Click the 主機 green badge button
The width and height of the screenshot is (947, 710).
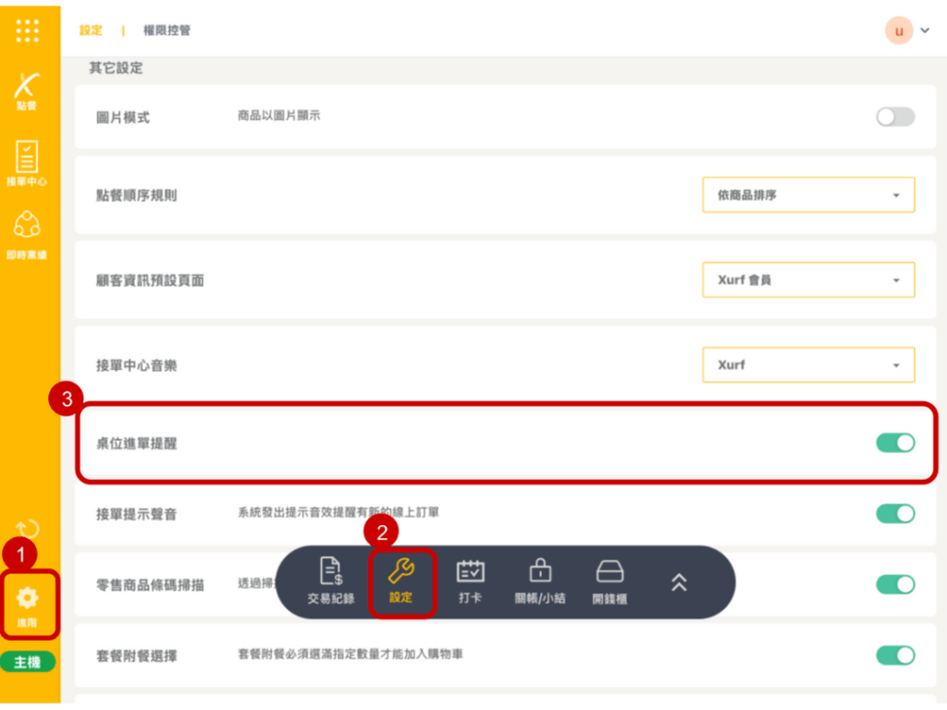28,663
